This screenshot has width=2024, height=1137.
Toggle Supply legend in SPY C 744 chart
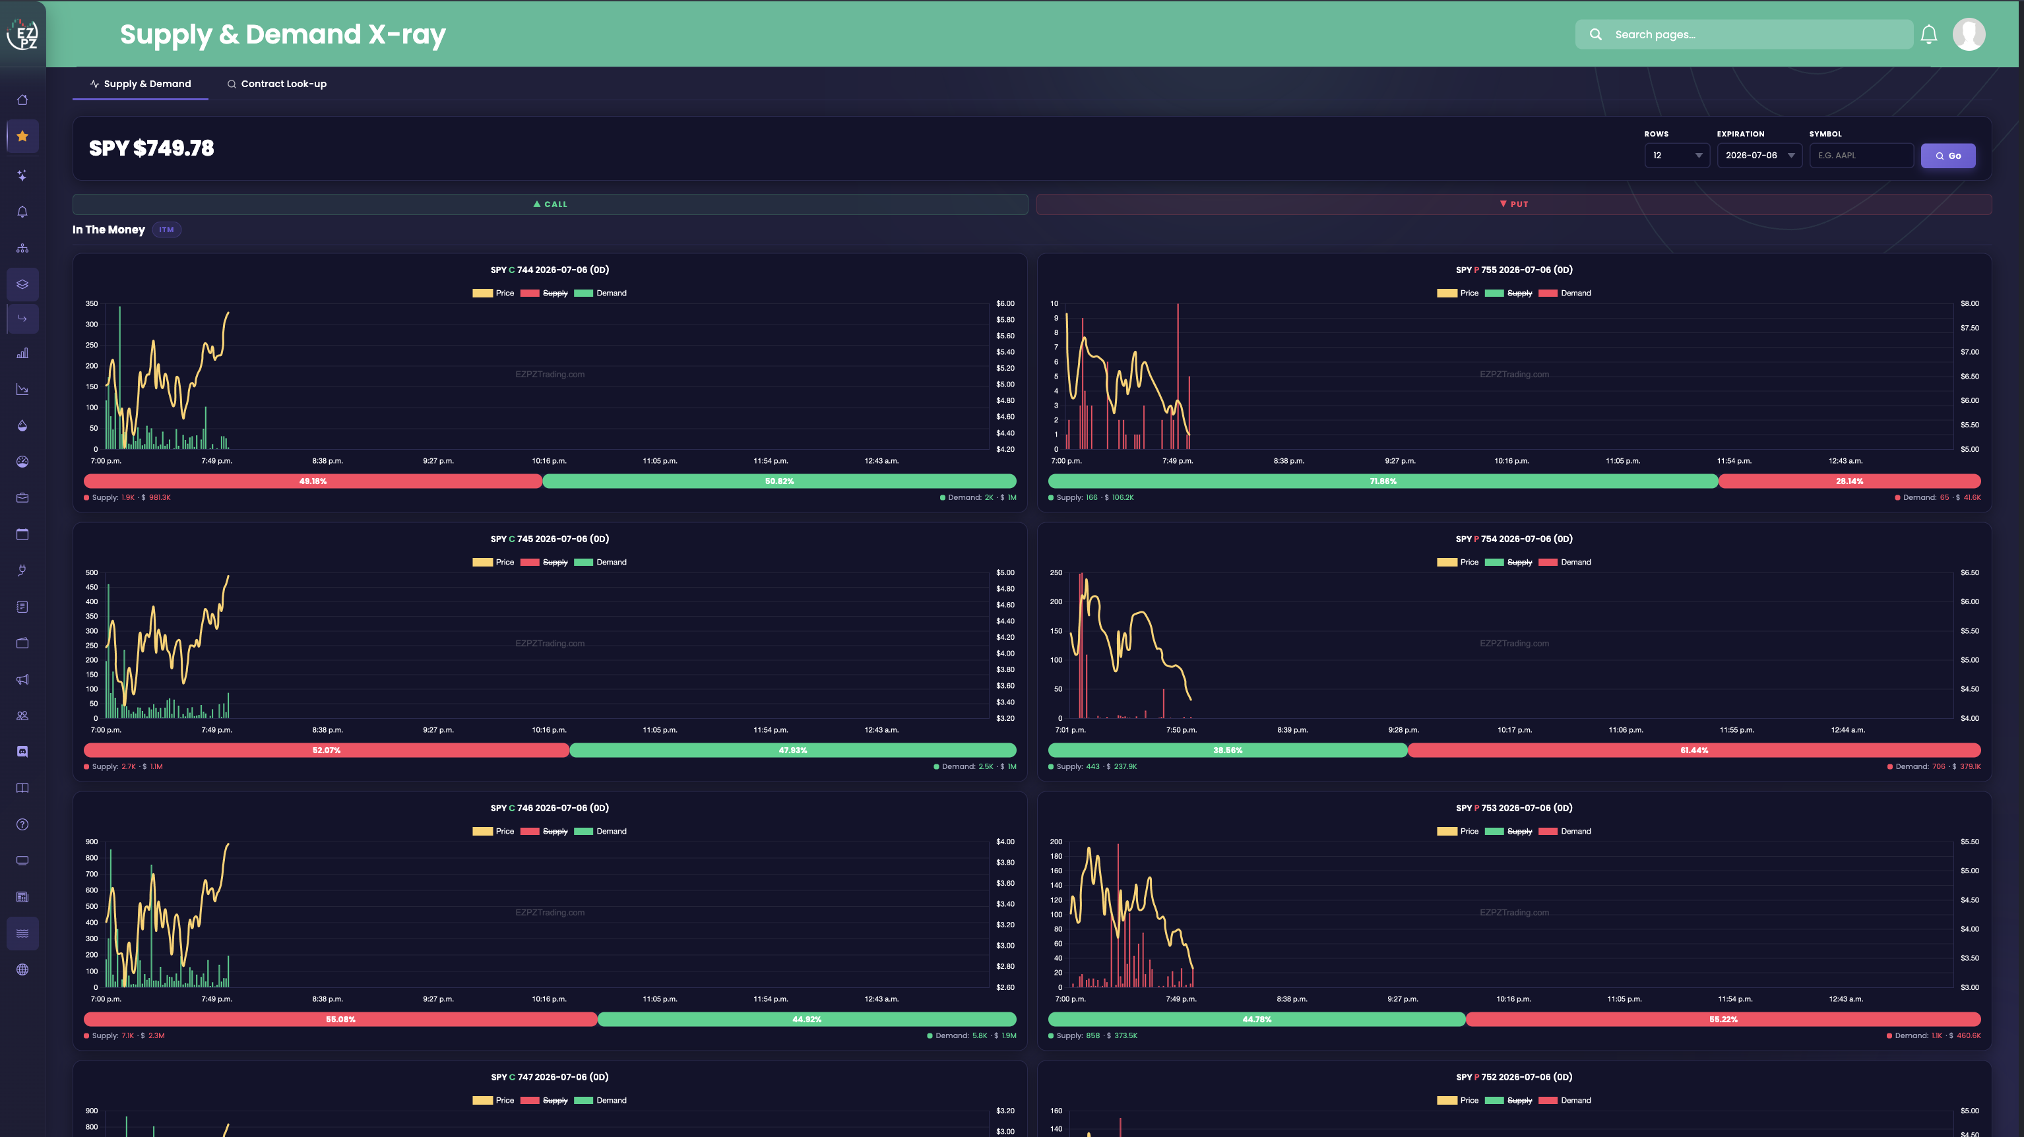[x=544, y=293]
